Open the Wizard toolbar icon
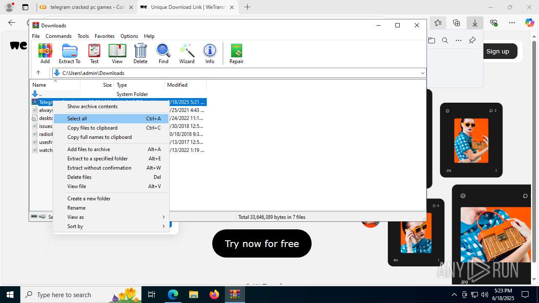Image resolution: width=539 pixels, height=303 pixels. 187,53
